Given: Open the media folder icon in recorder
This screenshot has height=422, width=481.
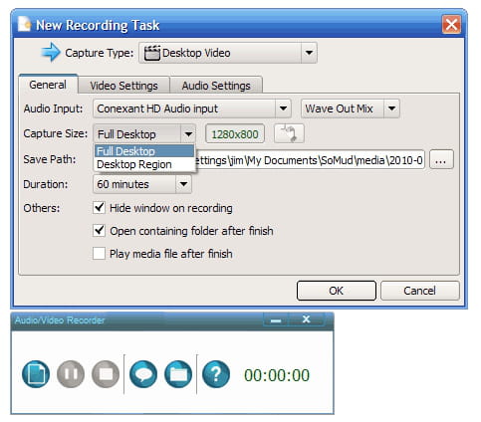Looking at the screenshot, I should pos(178,374).
